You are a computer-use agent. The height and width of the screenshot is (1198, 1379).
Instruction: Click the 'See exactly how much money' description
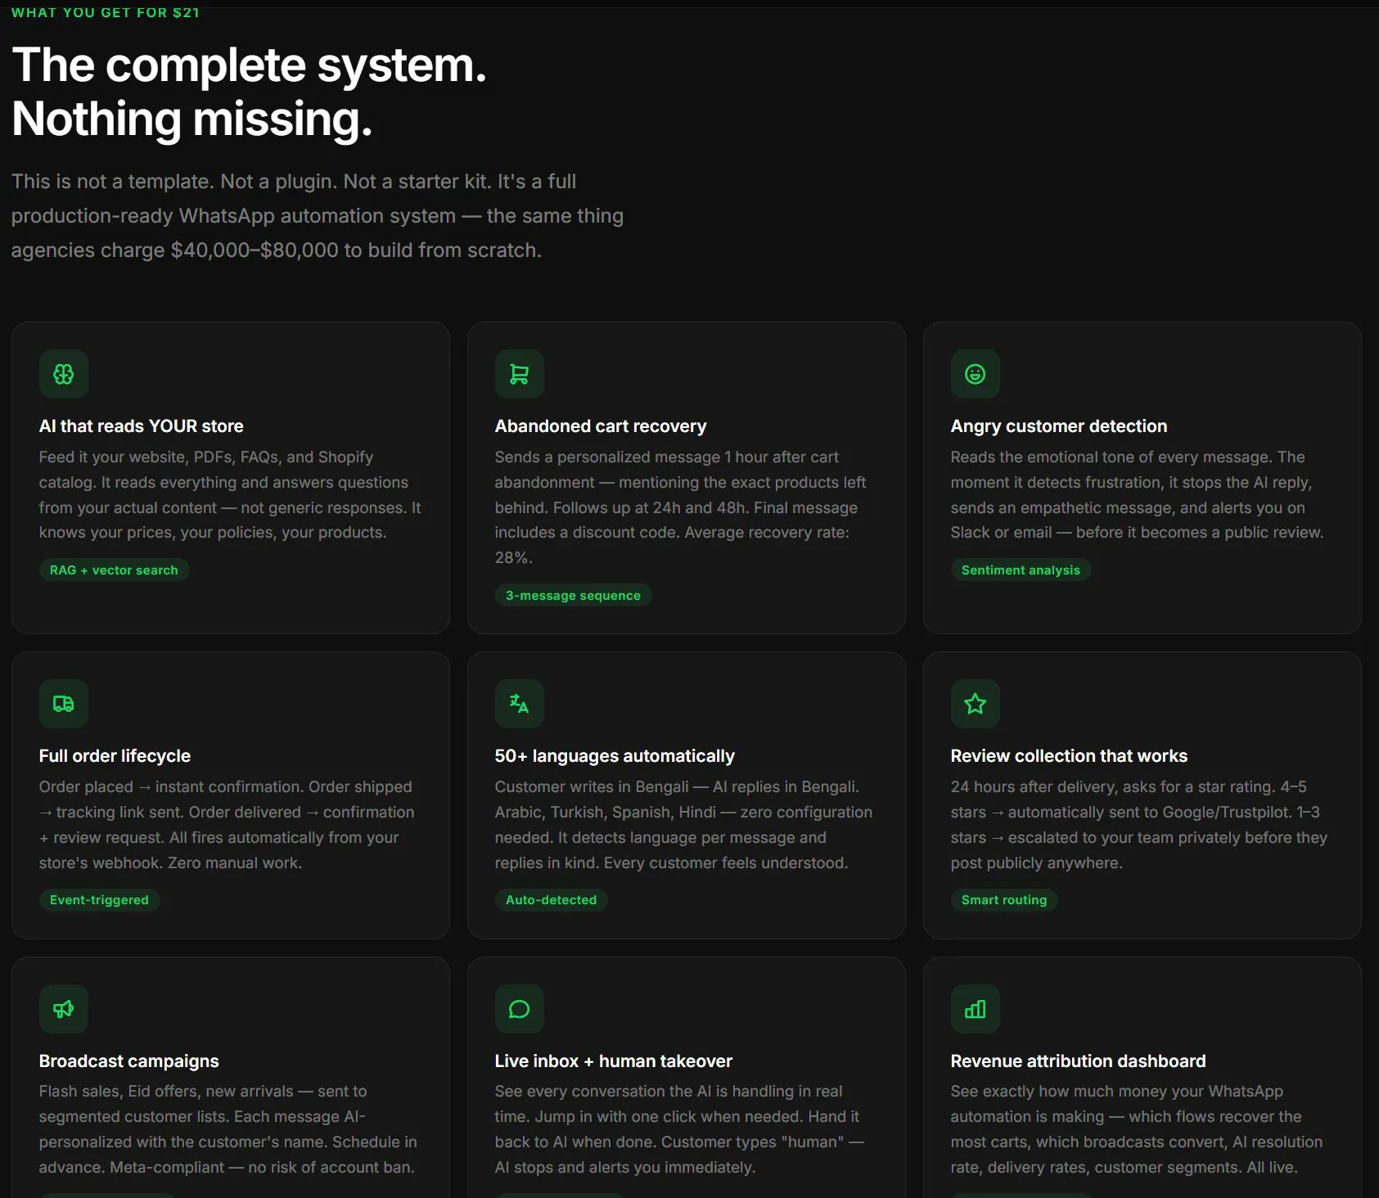[1137, 1129]
